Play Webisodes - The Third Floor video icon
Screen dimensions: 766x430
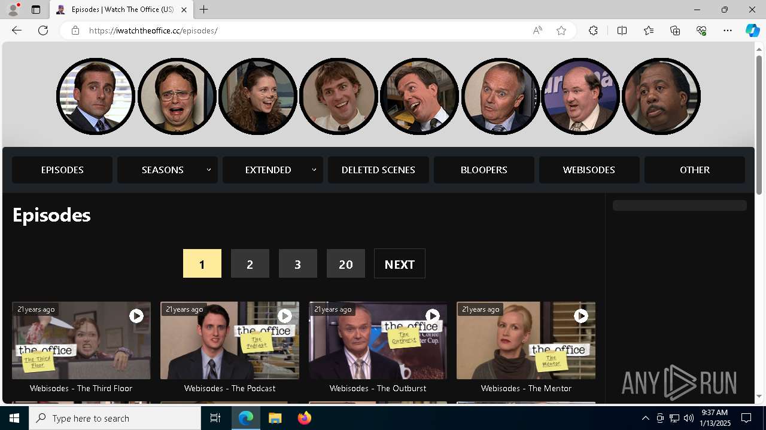[136, 316]
